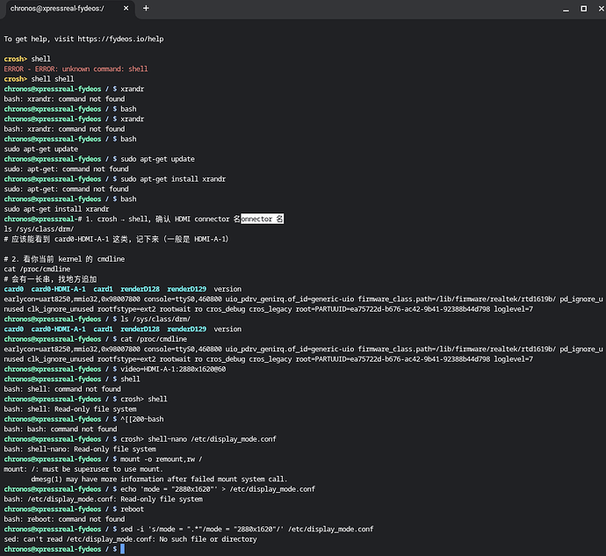This screenshot has height=556, width=606.
Task: Click 'sudo apt-get install xrandr' prompt command
Action: 173,179
